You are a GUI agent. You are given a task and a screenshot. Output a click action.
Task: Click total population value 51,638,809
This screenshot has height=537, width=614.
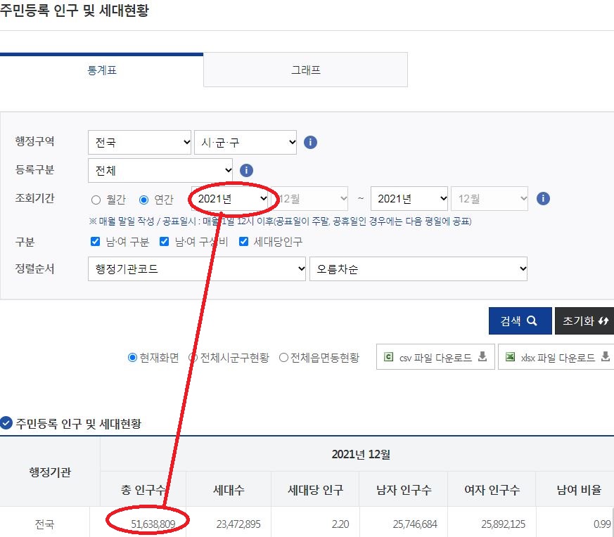click(x=153, y=524)
